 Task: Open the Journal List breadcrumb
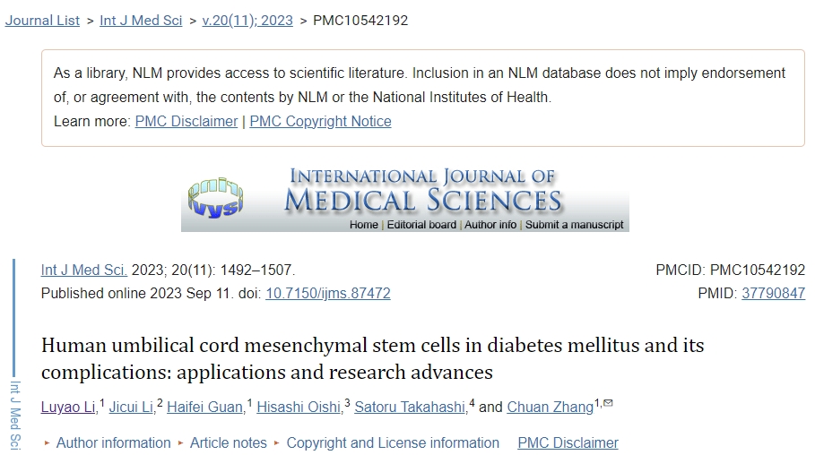pos(42,20)
